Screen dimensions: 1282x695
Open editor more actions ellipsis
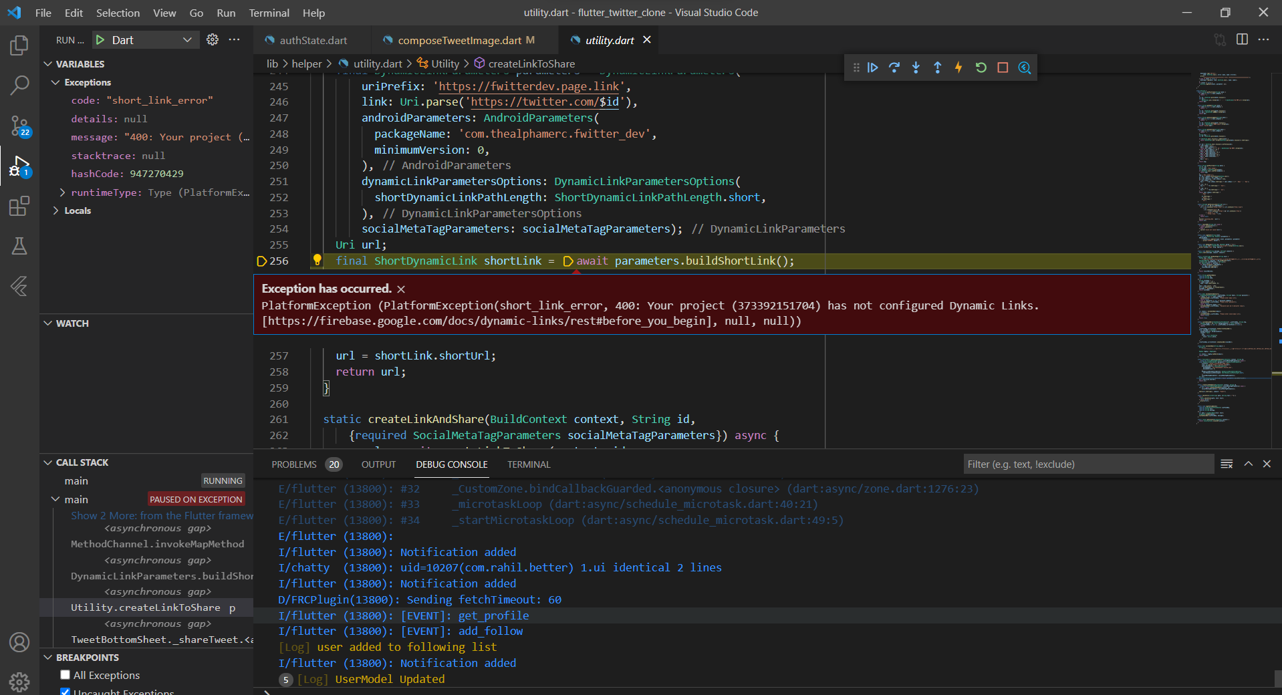pos(1263,39)
